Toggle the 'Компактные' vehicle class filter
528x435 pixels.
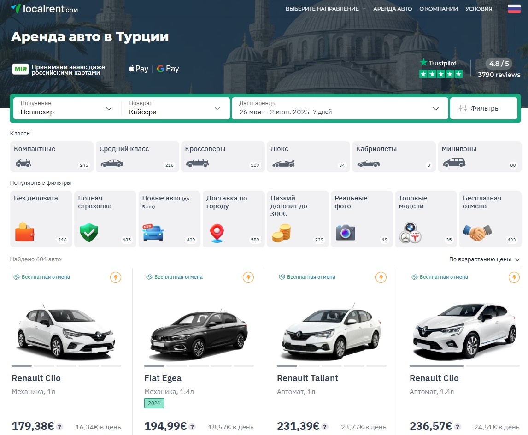pyautogui.click(x=51, y=156)
